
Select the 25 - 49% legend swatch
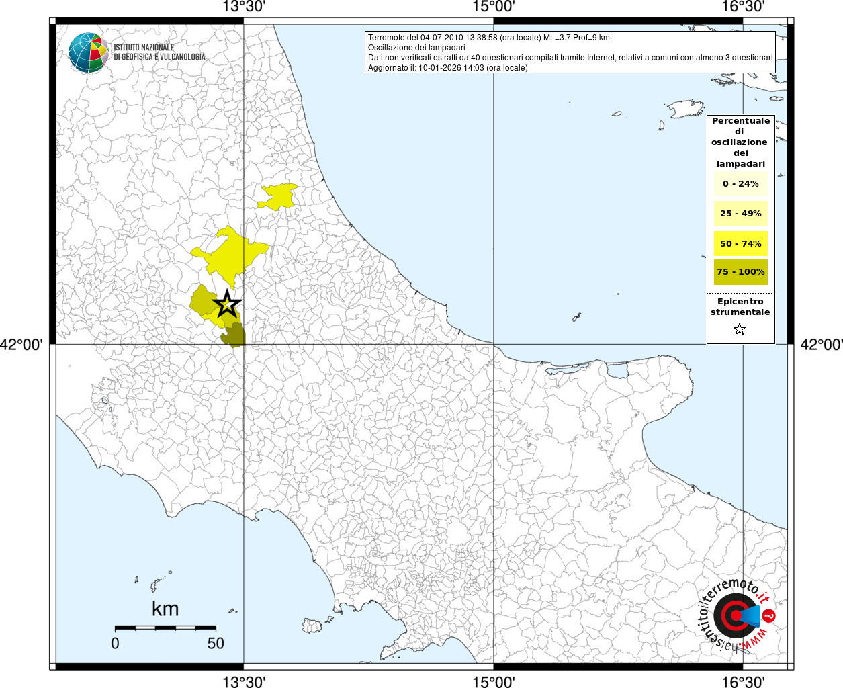pyautogui.click(x=741, y=214)
